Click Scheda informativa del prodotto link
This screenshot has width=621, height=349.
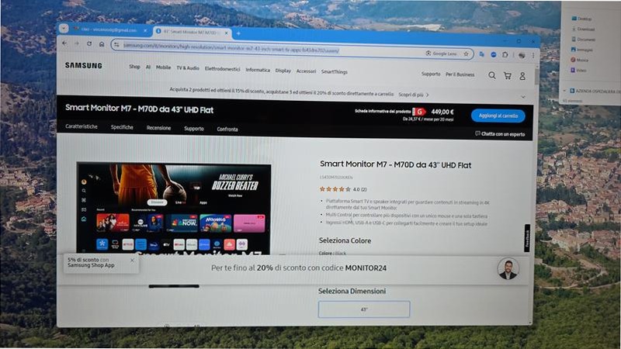(x=383, y=111)
